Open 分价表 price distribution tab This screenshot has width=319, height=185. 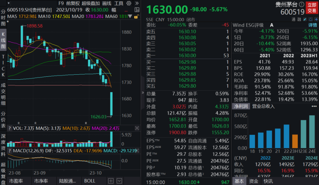pyautogui.click(x=3, y=120)
